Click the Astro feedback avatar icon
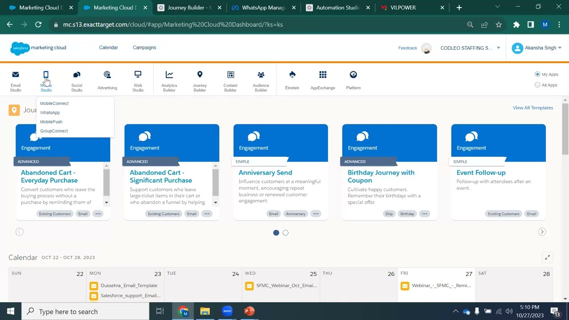This screenshot has width=569, height=320. coord(426,48)
